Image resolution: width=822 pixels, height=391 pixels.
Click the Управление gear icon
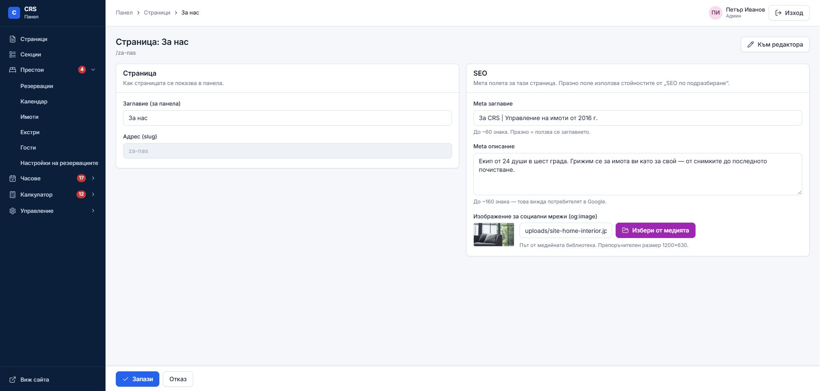coord(13,211)
